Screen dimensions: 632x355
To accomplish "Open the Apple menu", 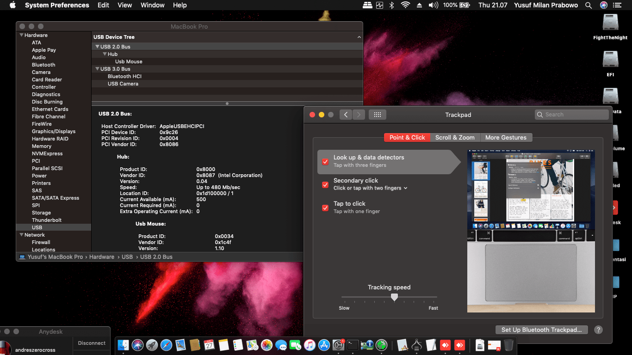I will [x=12, y=5].
